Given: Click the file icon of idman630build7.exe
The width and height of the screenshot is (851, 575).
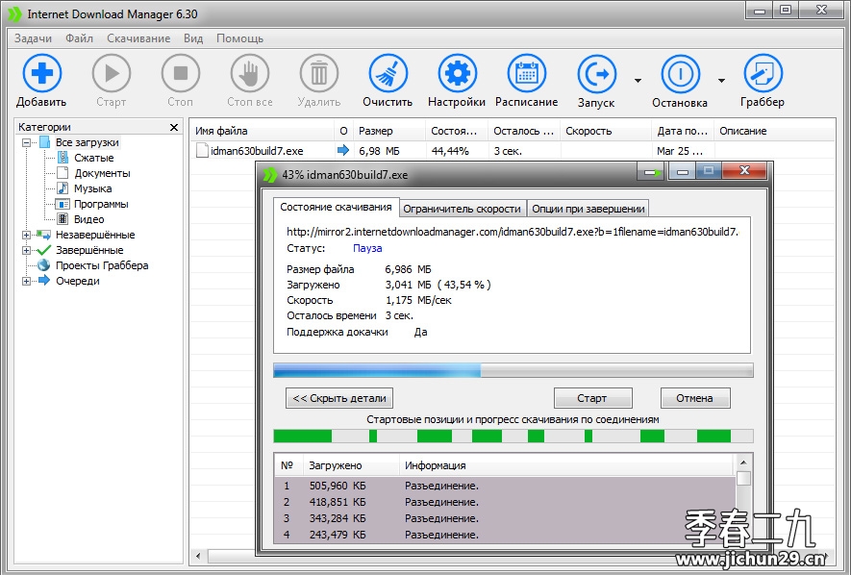Looking at the screenshot, I should point(202,150).
